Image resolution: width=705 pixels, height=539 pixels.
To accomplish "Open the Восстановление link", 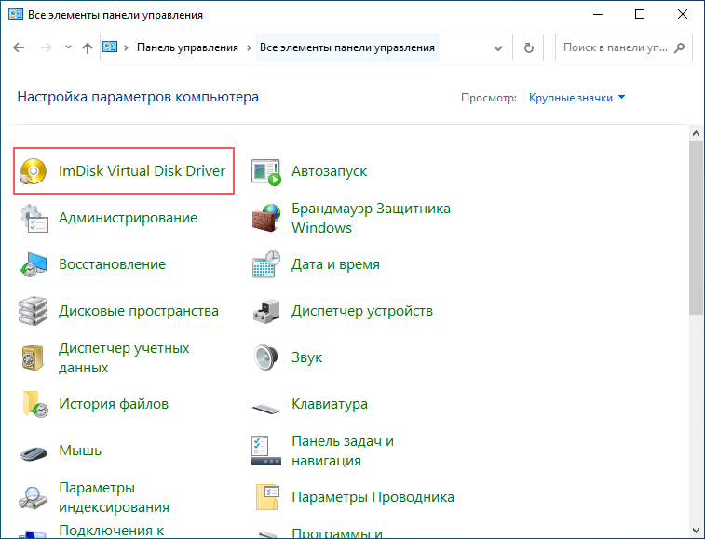I will point(112,264).
